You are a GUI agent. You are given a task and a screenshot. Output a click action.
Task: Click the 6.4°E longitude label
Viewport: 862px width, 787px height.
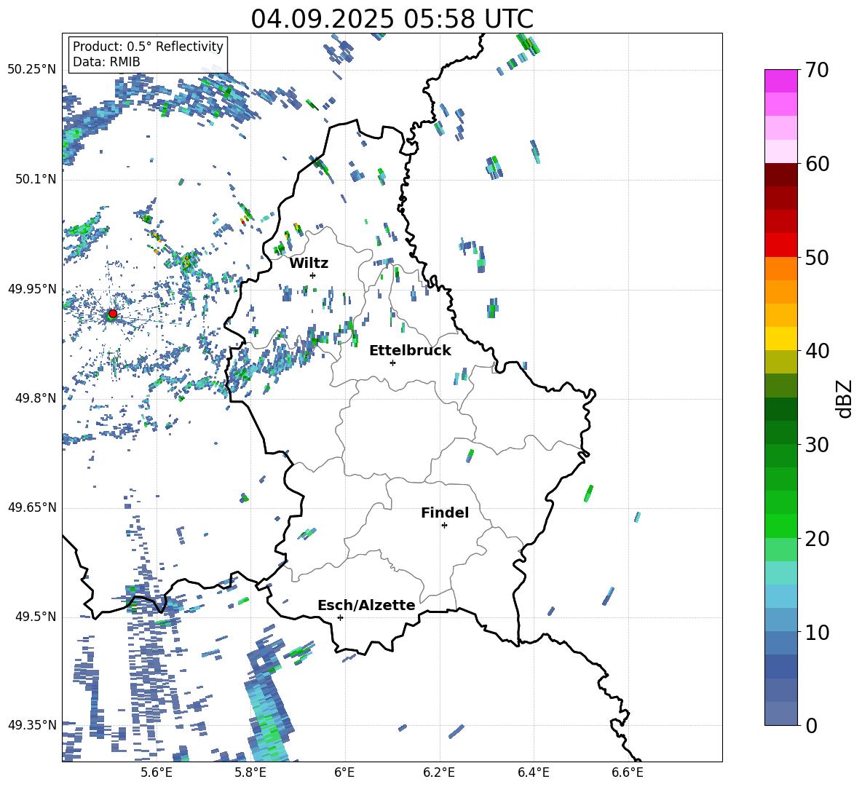tap(534, 772)
